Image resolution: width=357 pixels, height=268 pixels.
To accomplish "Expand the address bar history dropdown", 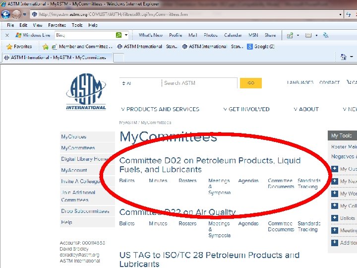I will click(340, 14).
